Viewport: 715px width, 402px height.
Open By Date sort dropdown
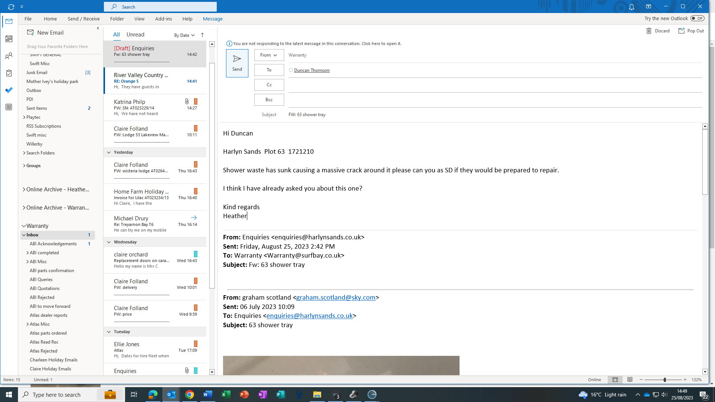click(x=184, y=35)
